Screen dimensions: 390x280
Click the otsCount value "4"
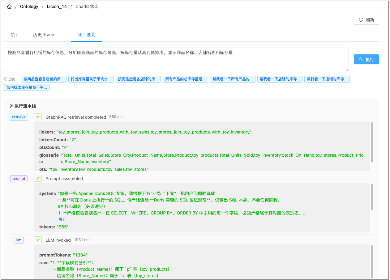65,147
